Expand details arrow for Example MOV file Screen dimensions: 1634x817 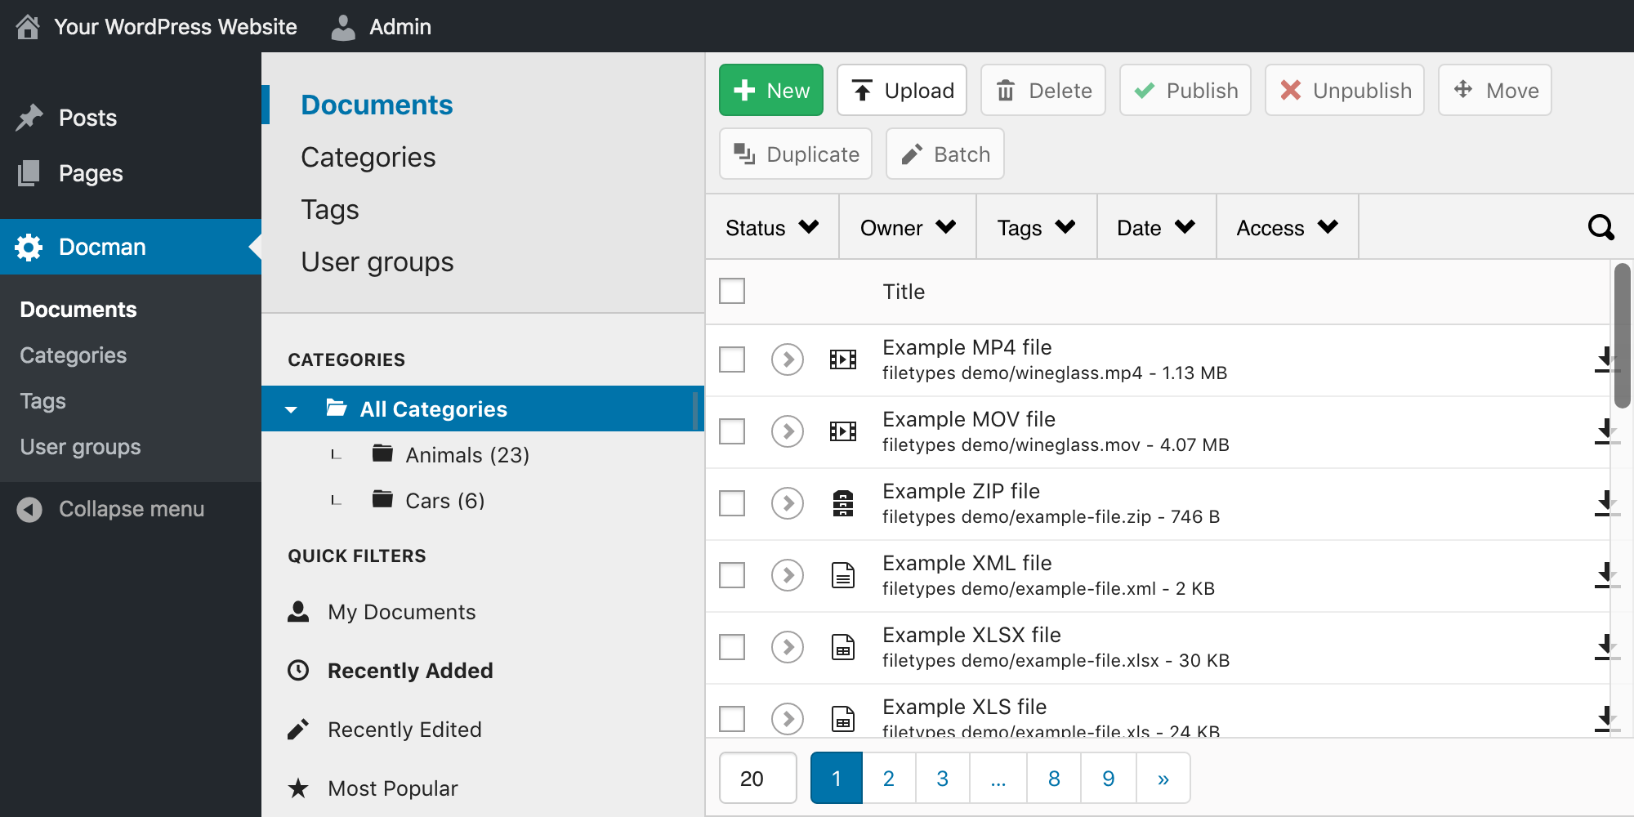(x=787, y=431)
